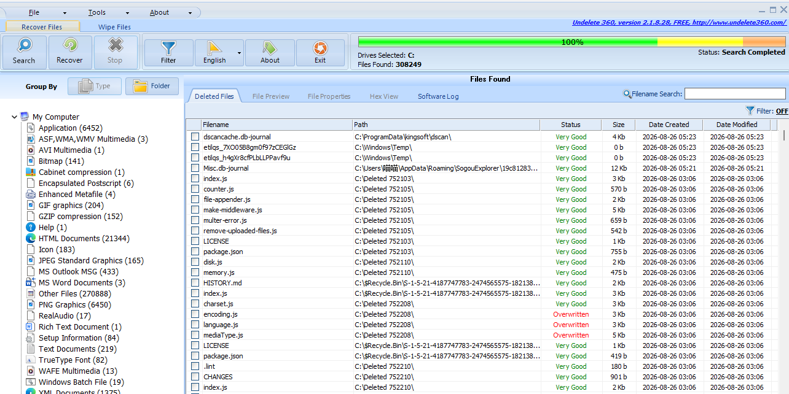Select PNG Graphics (6450) category

tap(75, 304)
